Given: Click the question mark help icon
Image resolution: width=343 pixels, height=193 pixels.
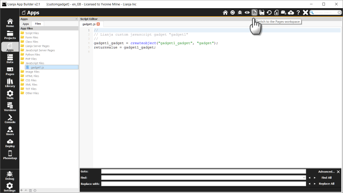Looking at the screenshot, I should coord(298,13).
